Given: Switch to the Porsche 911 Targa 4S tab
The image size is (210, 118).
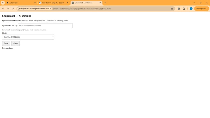Looking at the screenshot, I should tap(54, 3).
